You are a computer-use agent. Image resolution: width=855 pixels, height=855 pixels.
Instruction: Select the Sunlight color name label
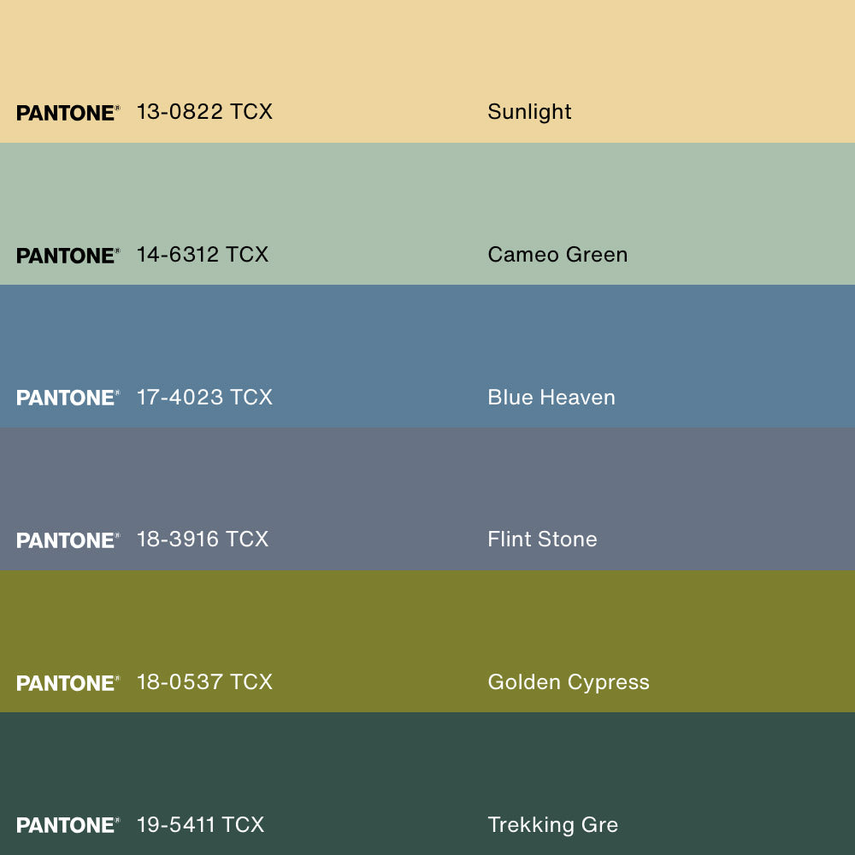529,112
